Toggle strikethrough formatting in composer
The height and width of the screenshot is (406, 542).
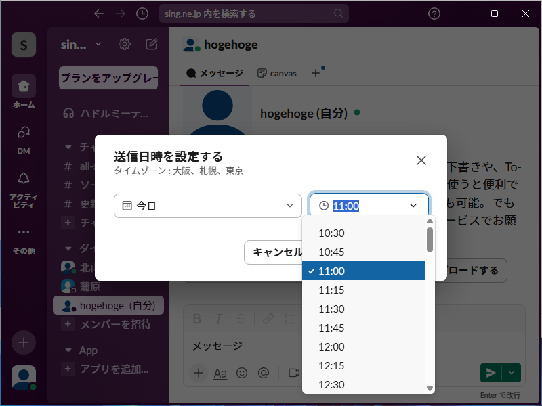point(241,319)
